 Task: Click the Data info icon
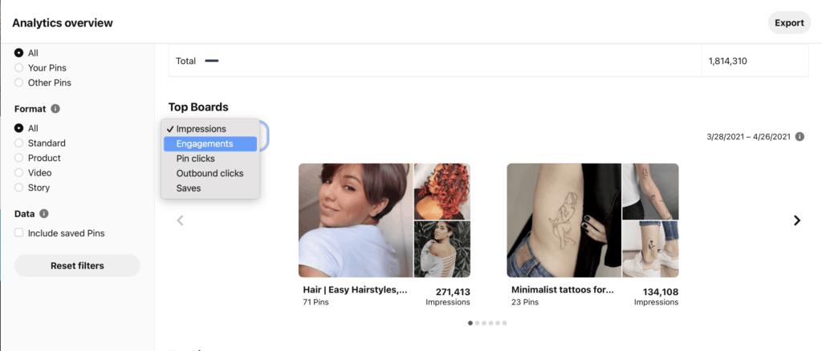(x=44, y=213)
